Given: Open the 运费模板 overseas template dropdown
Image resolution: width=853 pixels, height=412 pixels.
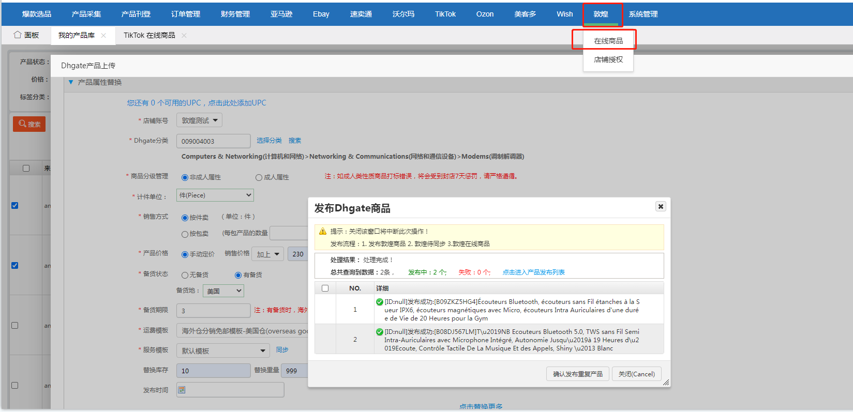Looking at the screenshot, I should pos(243,331).
